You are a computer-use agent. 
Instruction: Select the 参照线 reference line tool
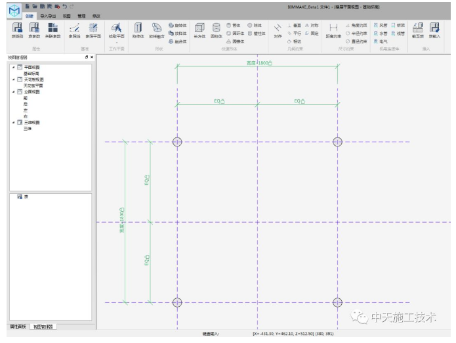74,31
